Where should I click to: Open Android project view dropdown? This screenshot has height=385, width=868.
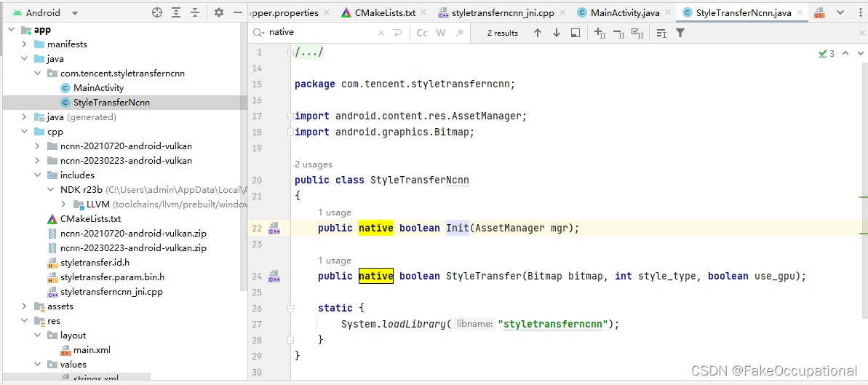[45, 13]
